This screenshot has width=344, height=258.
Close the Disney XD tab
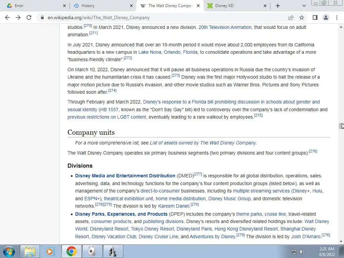265,6
